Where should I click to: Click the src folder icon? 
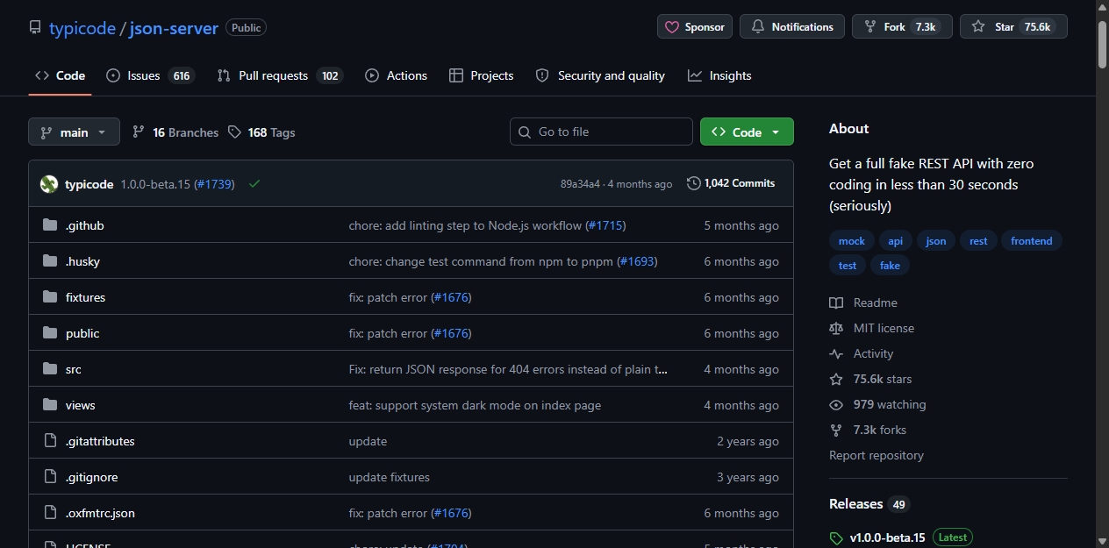(50, 369)
